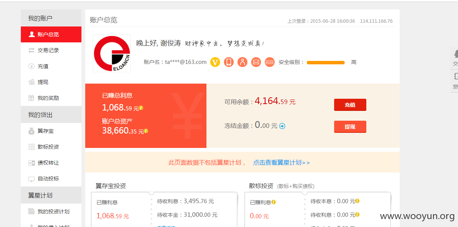Image resolution: width=458 pixels, height=227 pixels.
Task: Click the ELOANCN avatar image
Action: pos(112,53)
